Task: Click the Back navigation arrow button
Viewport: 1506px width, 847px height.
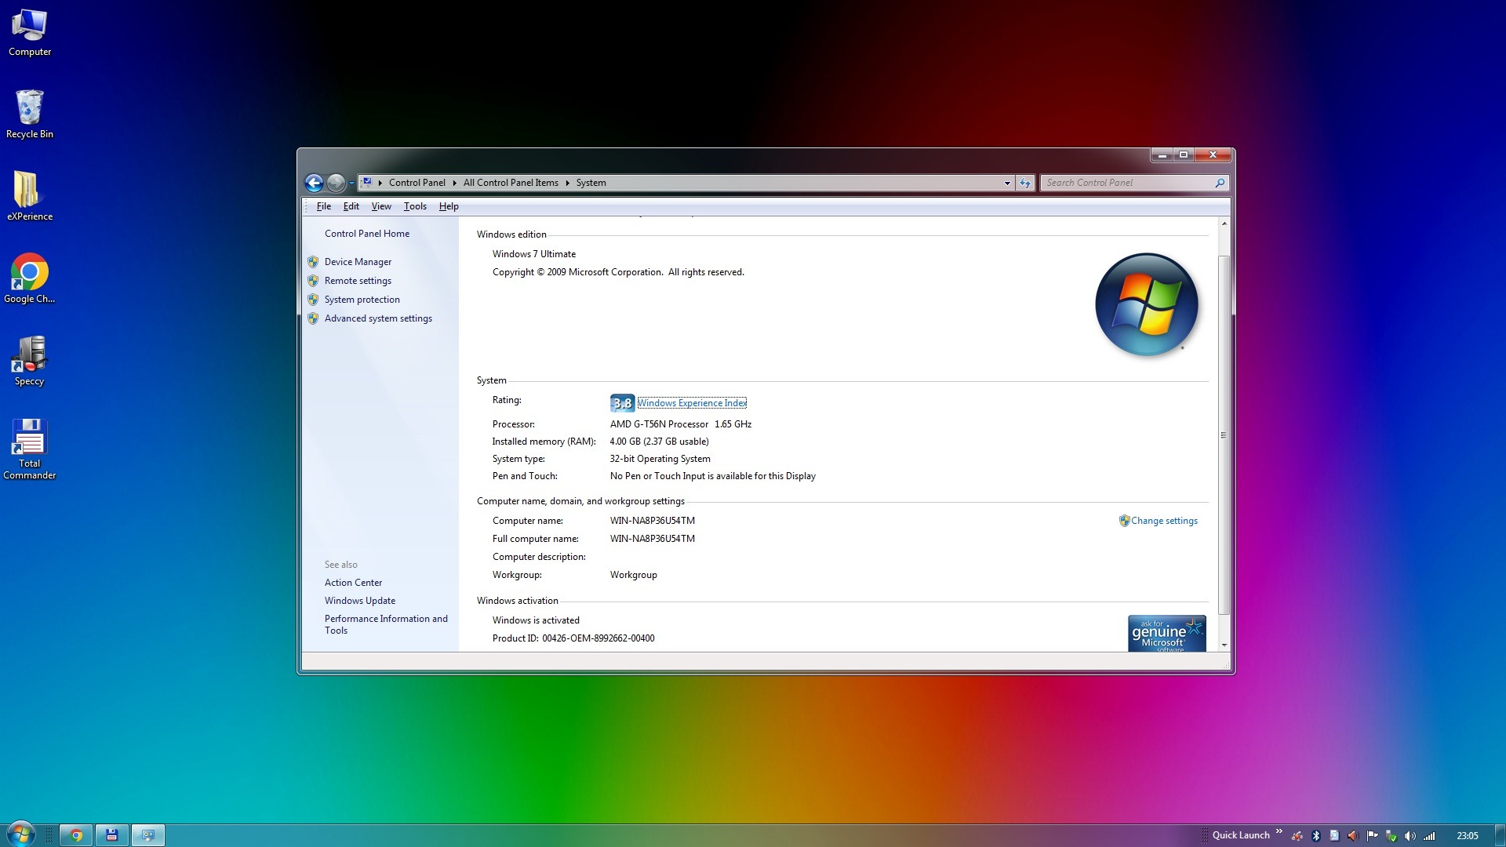Action: 314,183
